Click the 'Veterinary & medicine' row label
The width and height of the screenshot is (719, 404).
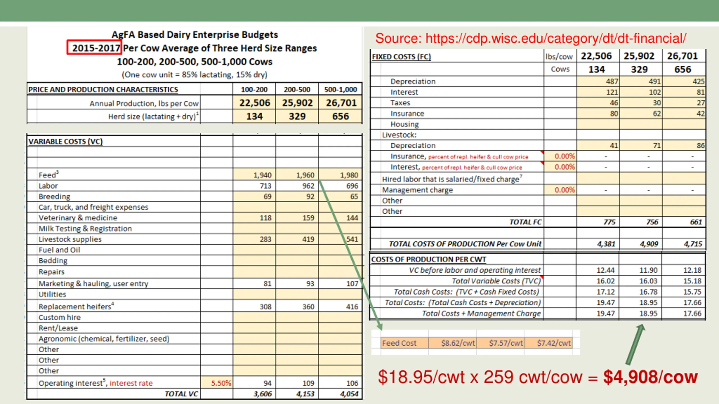point(78,218)
